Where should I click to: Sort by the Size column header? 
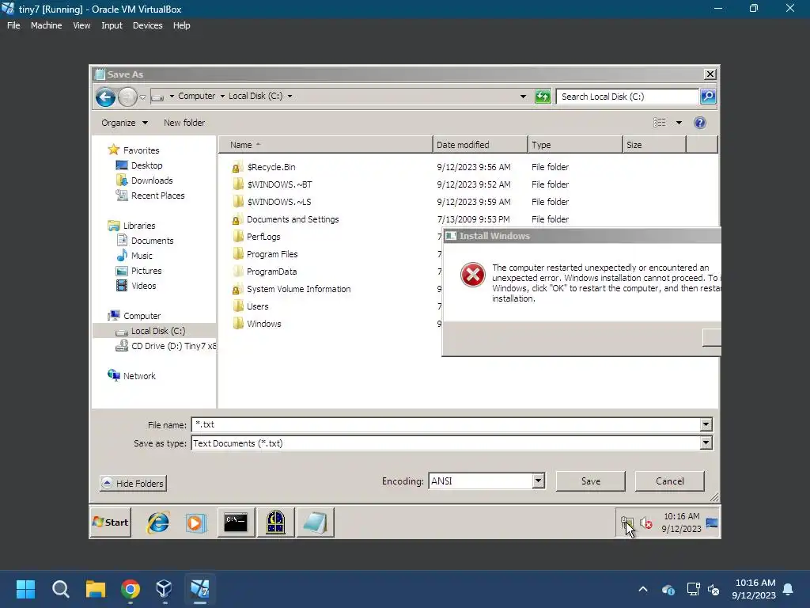click(x=654, y=145)
